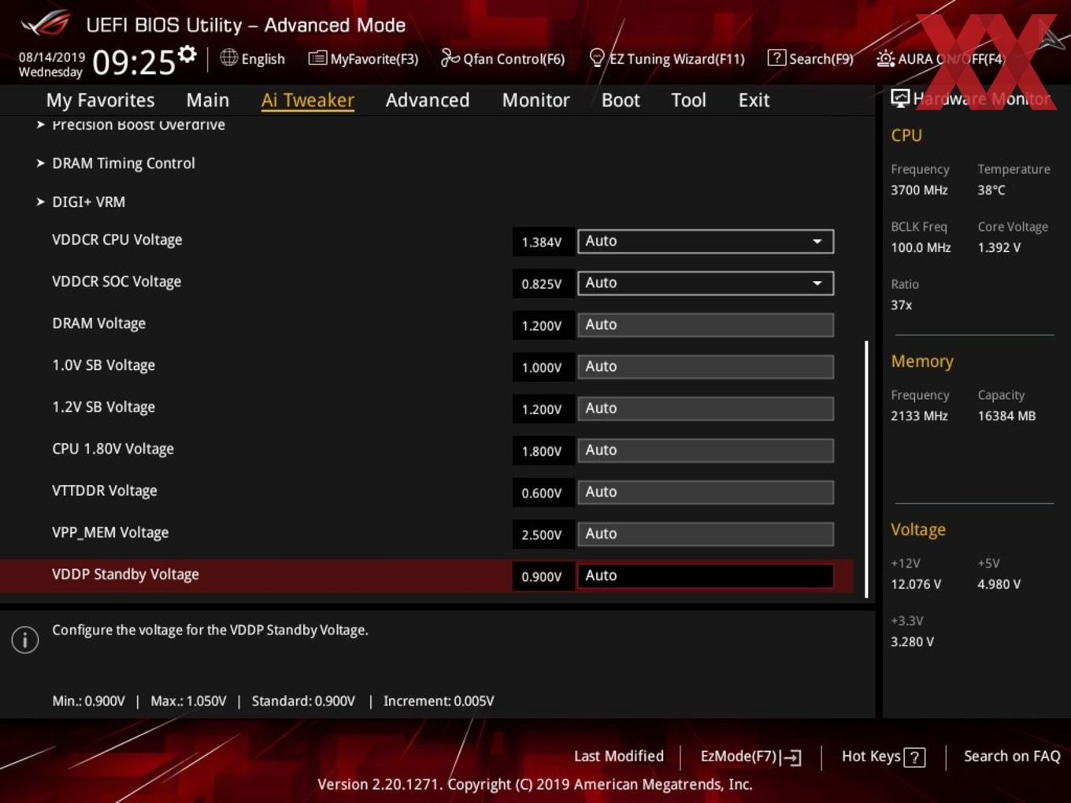Select the DRAM Voltage label

click(x=99, y=323)
